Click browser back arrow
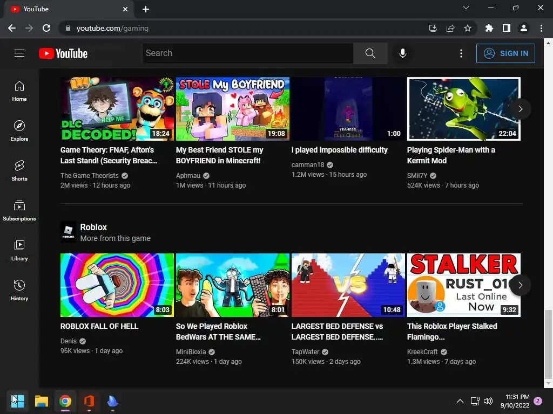The image size is (553, 414). [x=12, y=28]
